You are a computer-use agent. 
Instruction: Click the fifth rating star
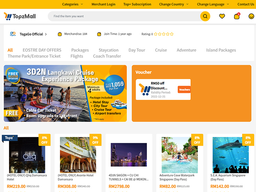tap(172, 34)
